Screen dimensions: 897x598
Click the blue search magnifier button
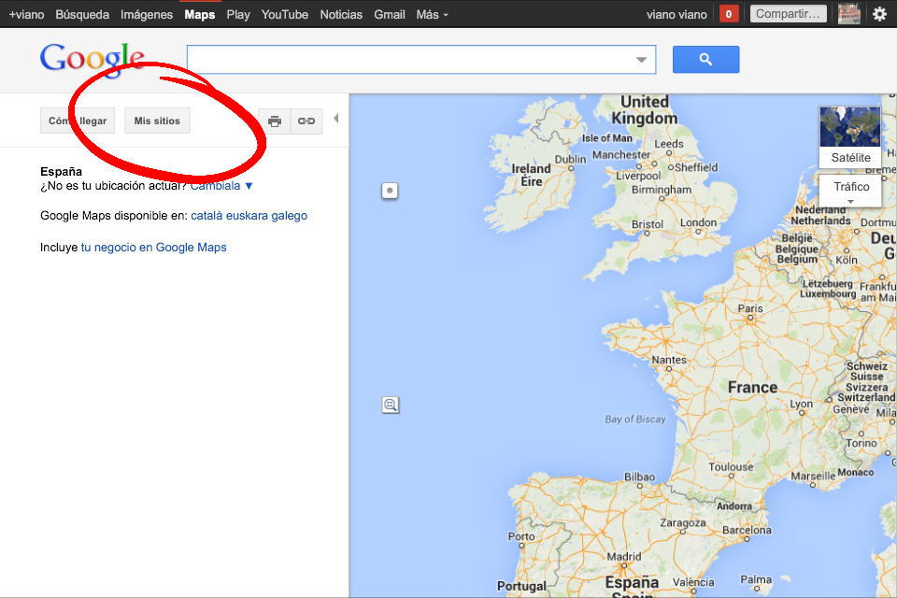(705, 60)
